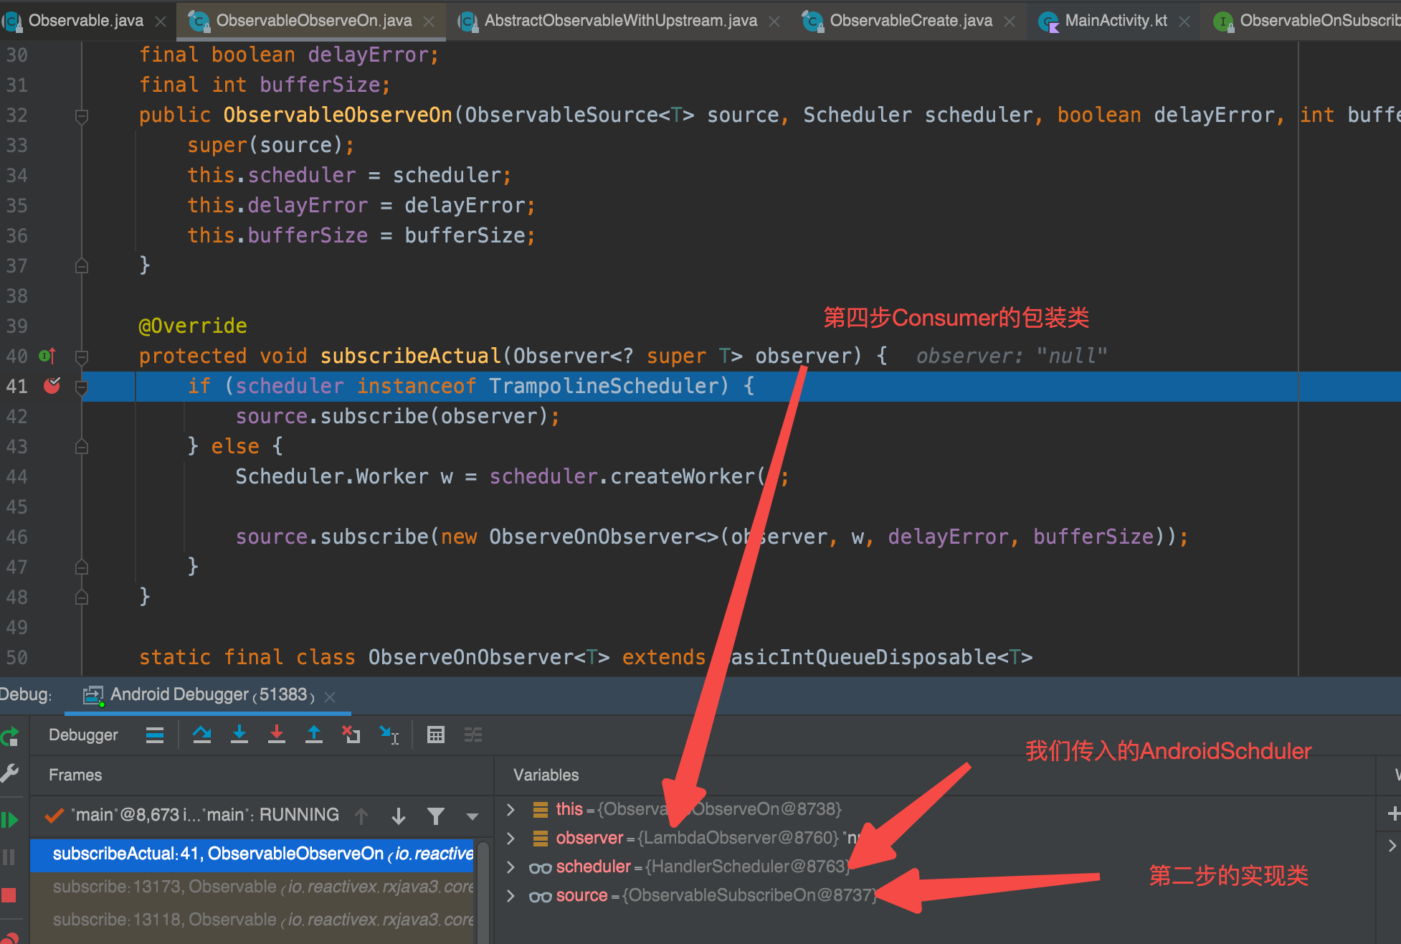The height and width of the screenshot is (944, 1401).
Task: Toggle the breakpoint on line 41
Action: tap(51, 386)
